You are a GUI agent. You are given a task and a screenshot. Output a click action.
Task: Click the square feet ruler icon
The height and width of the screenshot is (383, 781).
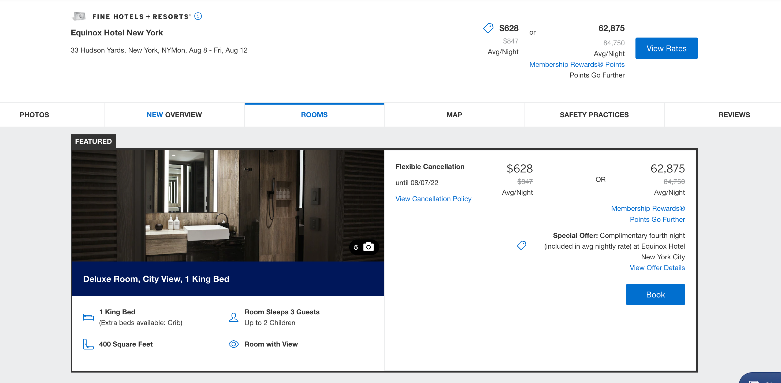pos(88,344)
